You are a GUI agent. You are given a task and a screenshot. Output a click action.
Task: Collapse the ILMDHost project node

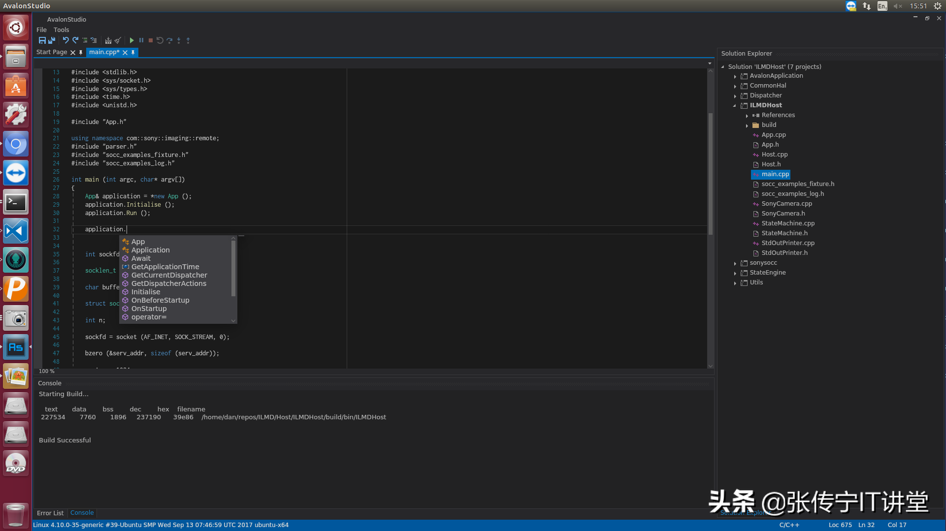click(x=735, y=105)
